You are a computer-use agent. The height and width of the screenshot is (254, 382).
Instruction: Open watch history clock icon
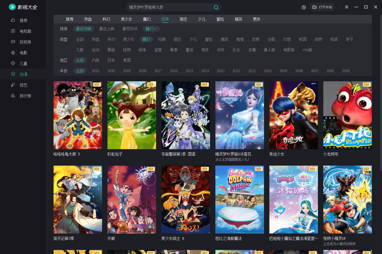click(304, 7)
